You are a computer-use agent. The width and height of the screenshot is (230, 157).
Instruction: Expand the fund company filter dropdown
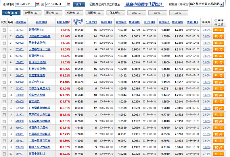click(222, 4)
